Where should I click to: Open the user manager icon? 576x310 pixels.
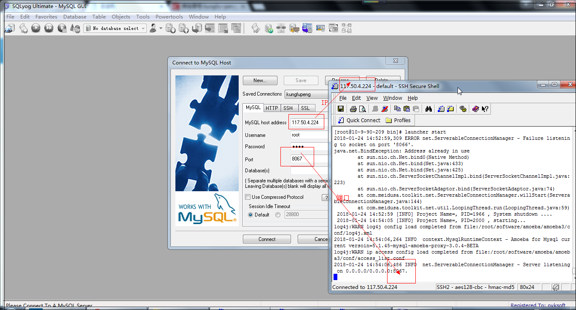(153, 28)
